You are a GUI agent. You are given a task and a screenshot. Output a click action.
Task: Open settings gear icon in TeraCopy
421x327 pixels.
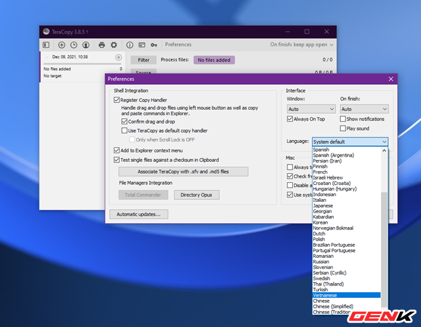(114, 45)
